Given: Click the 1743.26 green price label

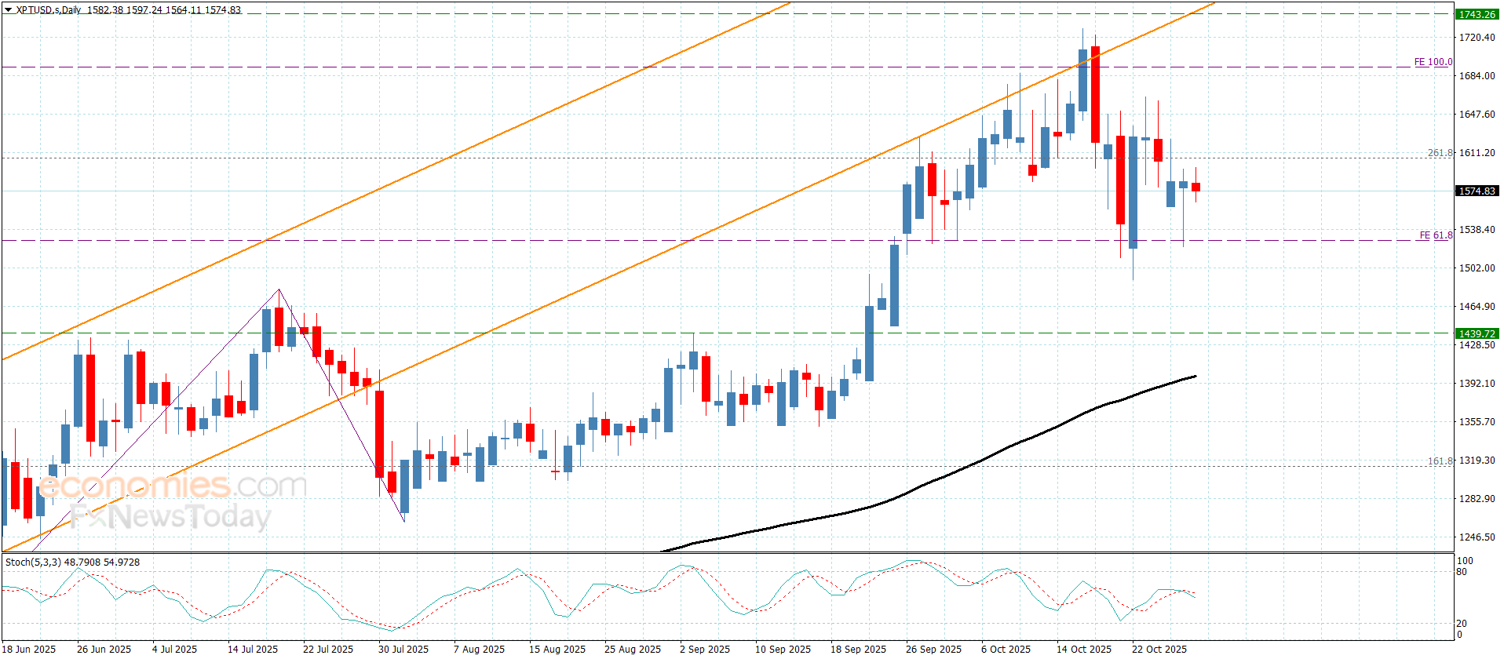Looking at the screenshot, I should (1477, 14).
